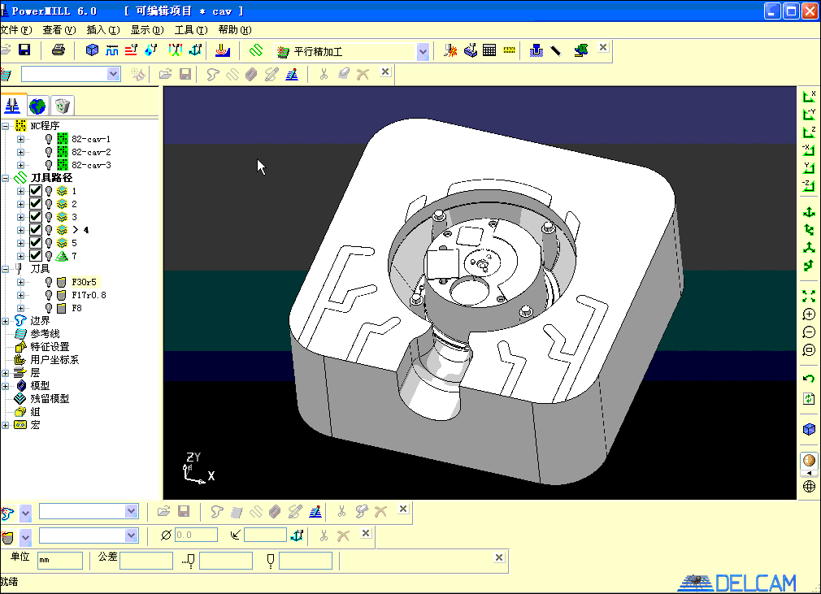Select the 参考线 tree item
The height and width of the screenshot is (594, 821).
(45, 334)
